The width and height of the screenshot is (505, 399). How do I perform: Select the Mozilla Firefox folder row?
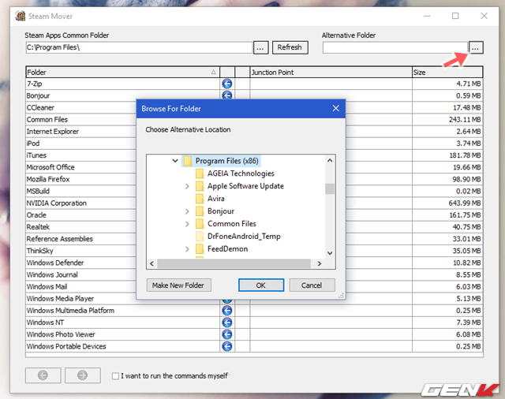[x=80, y=179]
